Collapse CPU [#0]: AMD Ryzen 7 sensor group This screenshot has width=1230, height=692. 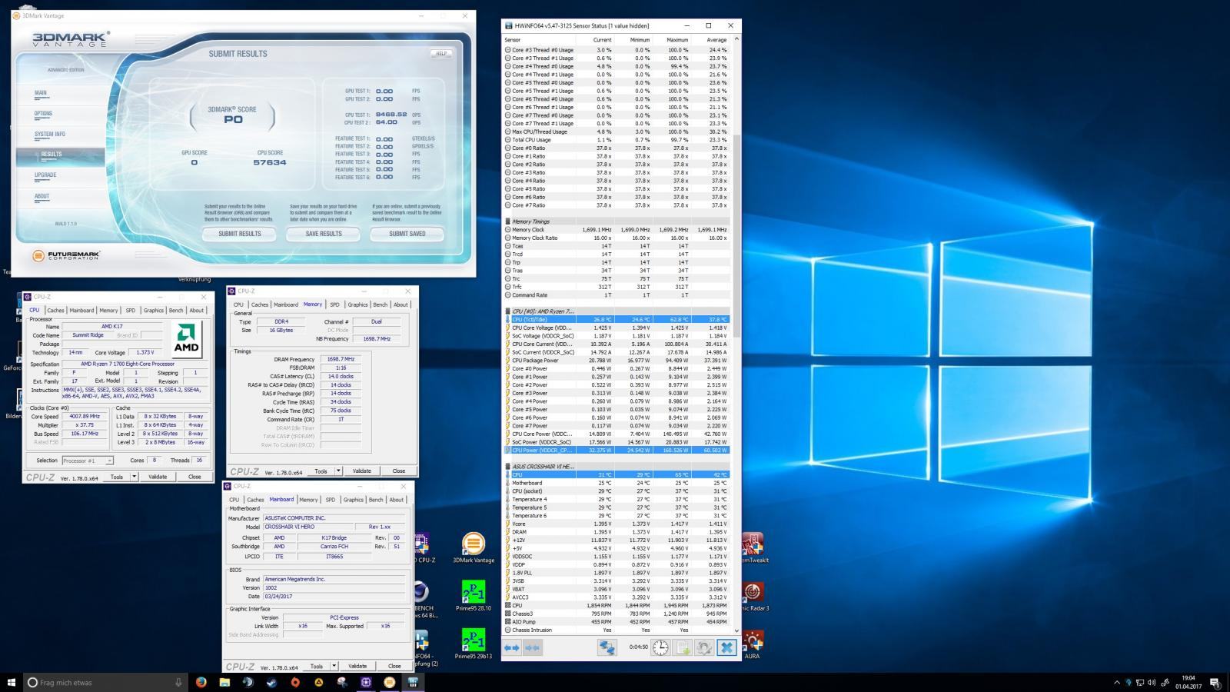coord(507,311)
